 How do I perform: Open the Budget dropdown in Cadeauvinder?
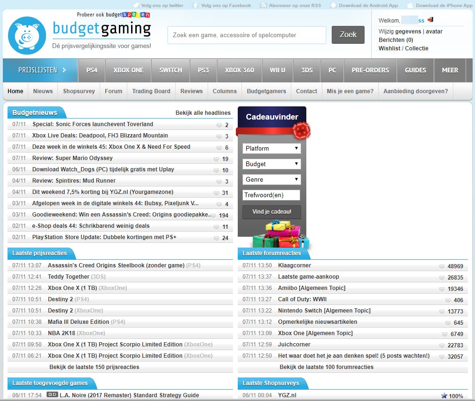pos(272,164)
